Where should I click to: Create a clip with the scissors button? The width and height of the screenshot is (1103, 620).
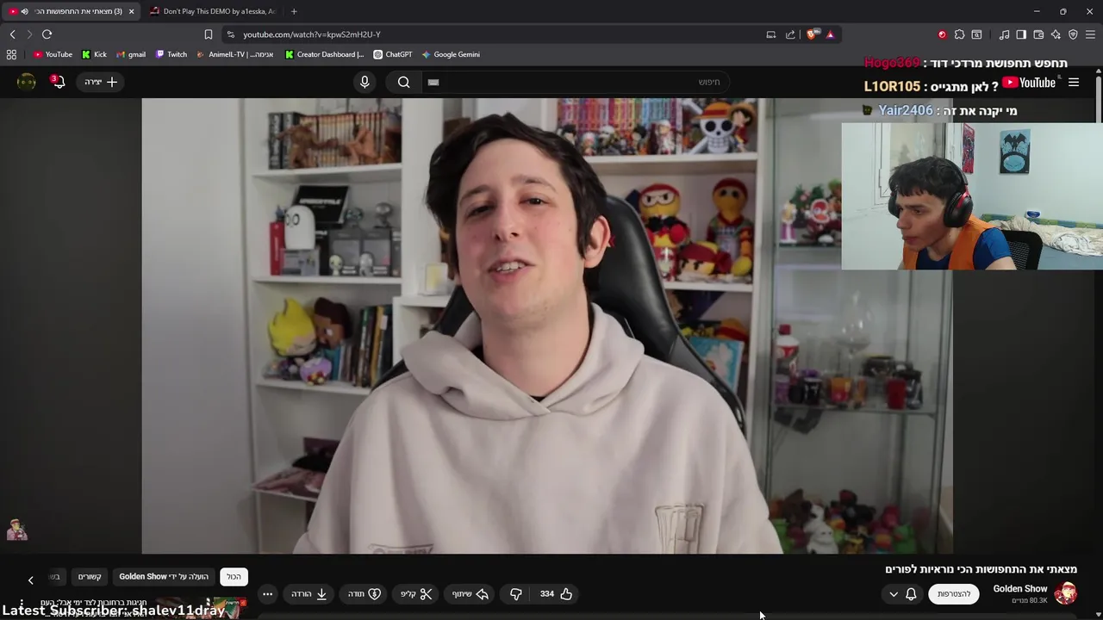coord(416,594)
